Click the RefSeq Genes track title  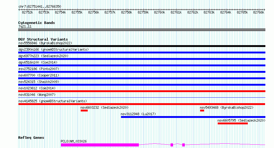pos(31,138)
